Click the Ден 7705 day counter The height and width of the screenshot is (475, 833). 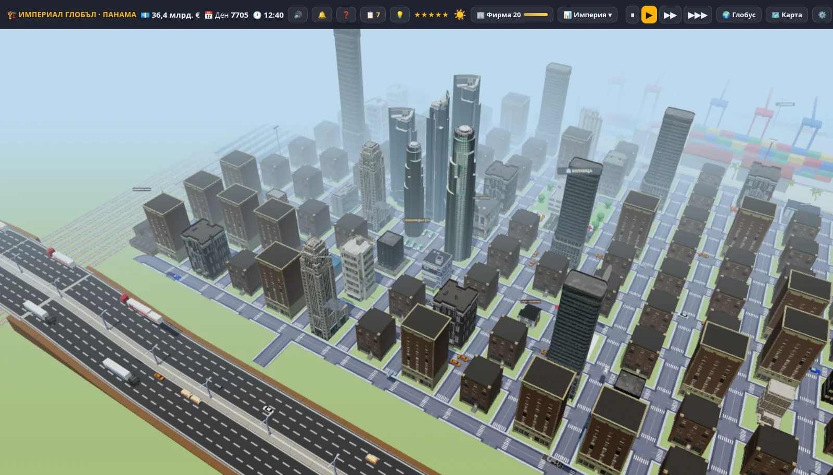(x=226, y=15)
